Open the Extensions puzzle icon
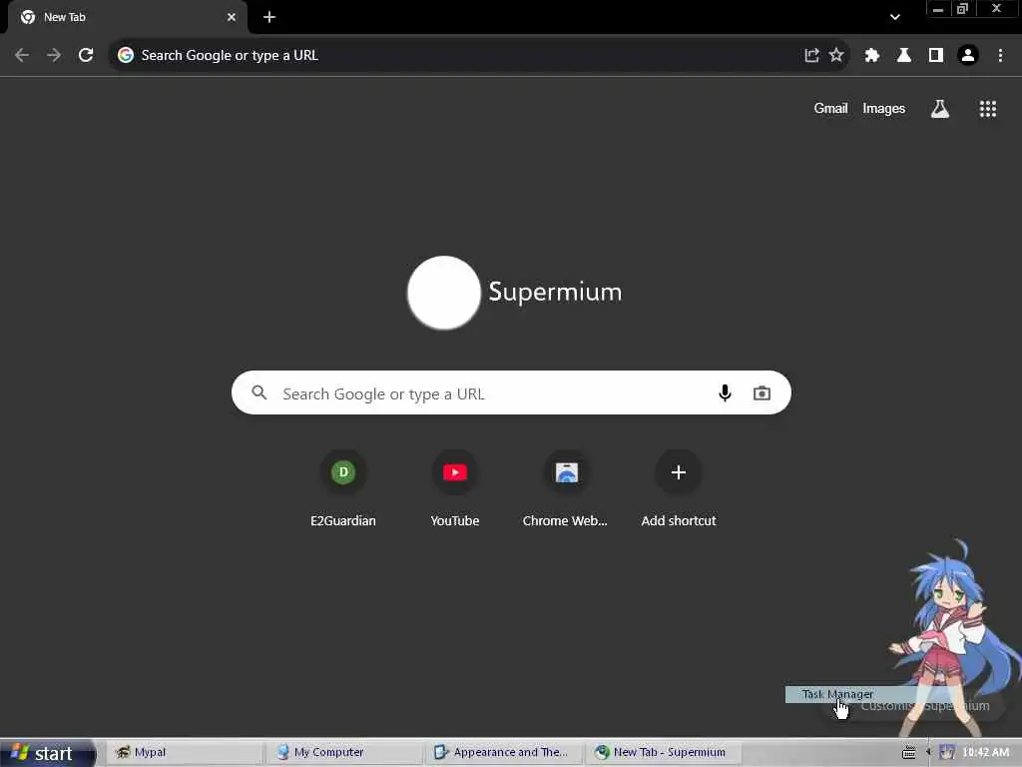 872,56
